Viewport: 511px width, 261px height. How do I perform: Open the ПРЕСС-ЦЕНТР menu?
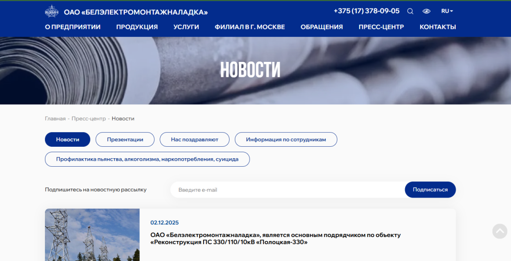click(381, 27)
